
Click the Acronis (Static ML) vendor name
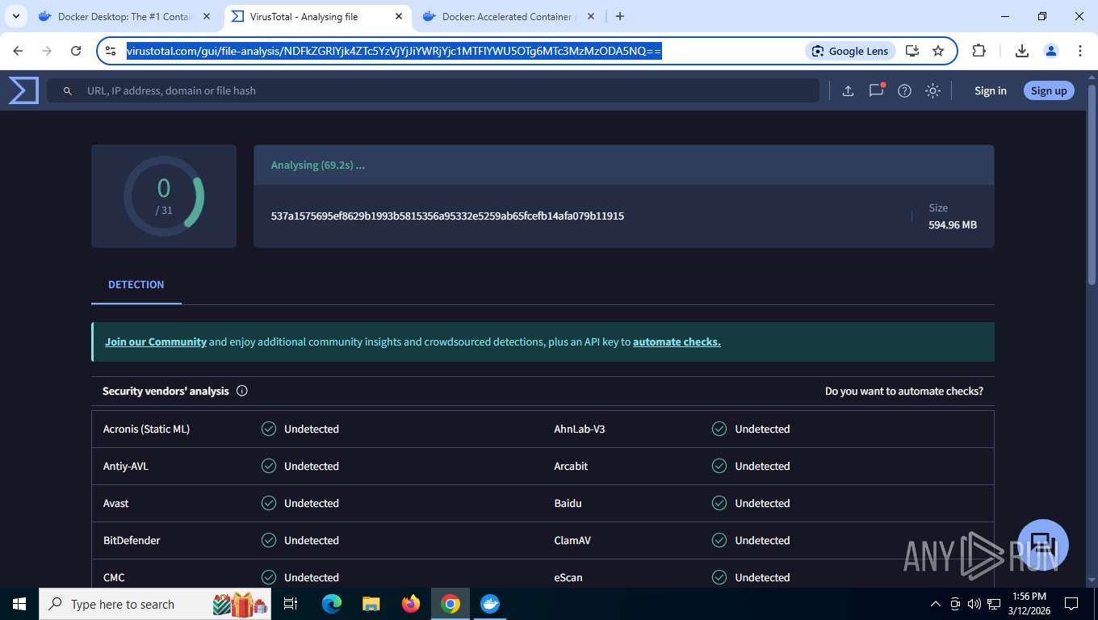click(146, 429)
